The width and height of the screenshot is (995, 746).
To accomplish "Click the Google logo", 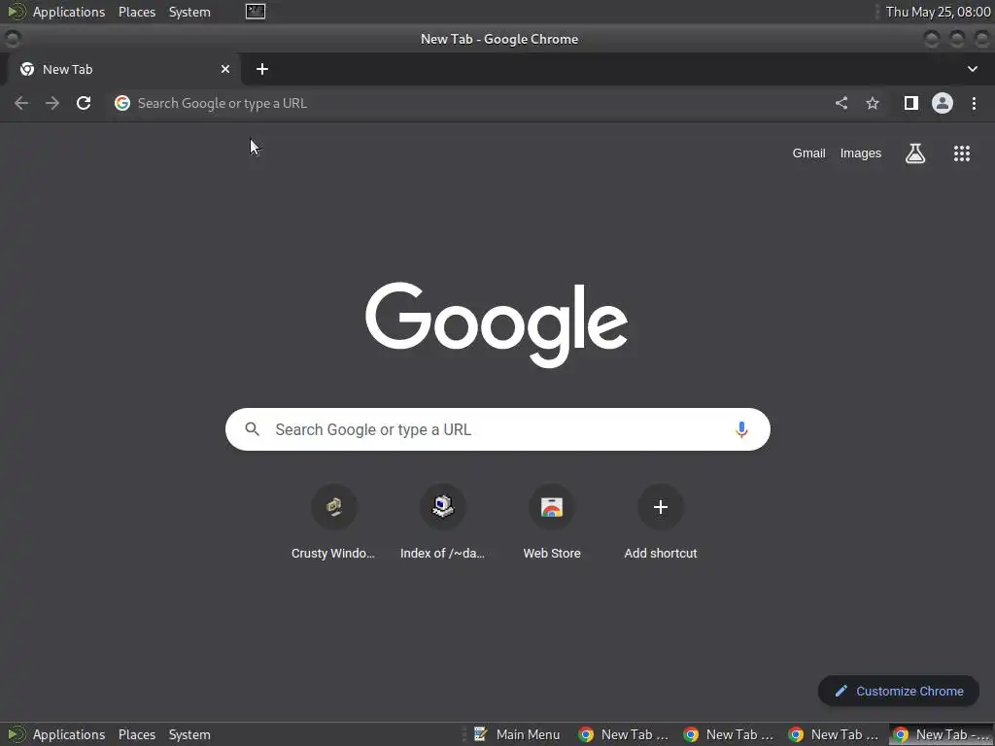I will (497, 324).
